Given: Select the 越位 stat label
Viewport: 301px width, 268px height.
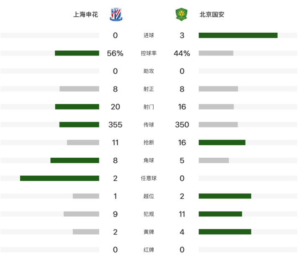Looking at the screenshot, I should tap(149, 196).
